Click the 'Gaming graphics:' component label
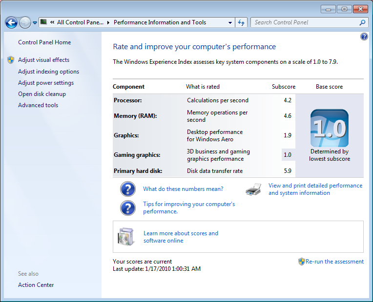This screenshot has height=302, width=373. [137, 155]
